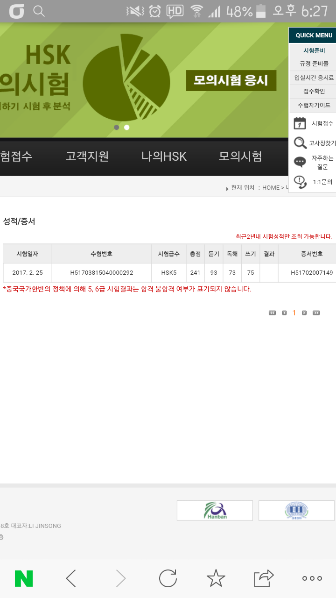
Task: Open 자주하는 질문 speech bubble icon
Action: coord(300,162)
